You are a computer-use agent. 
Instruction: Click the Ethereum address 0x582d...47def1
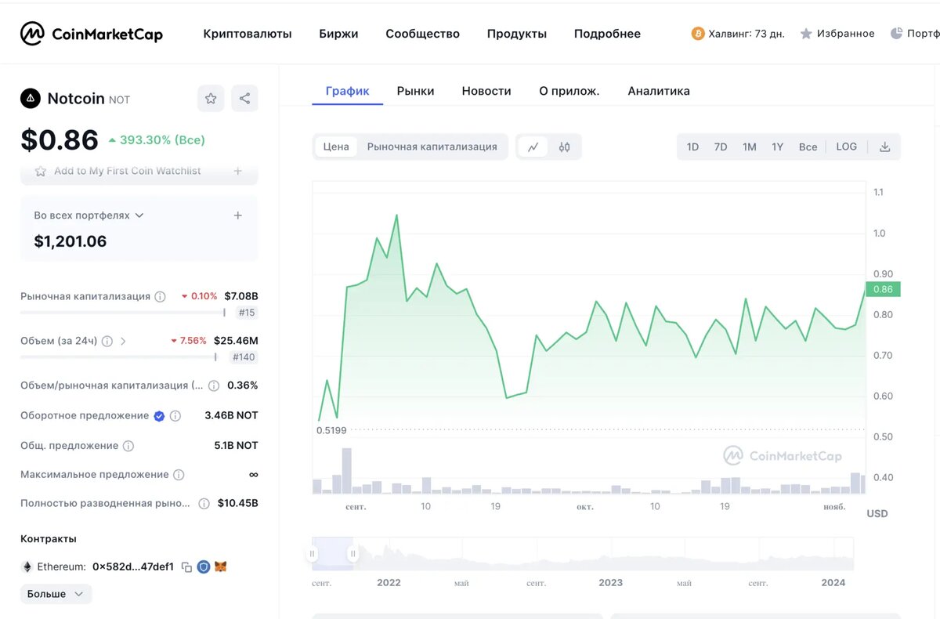(x=133, y=567)
